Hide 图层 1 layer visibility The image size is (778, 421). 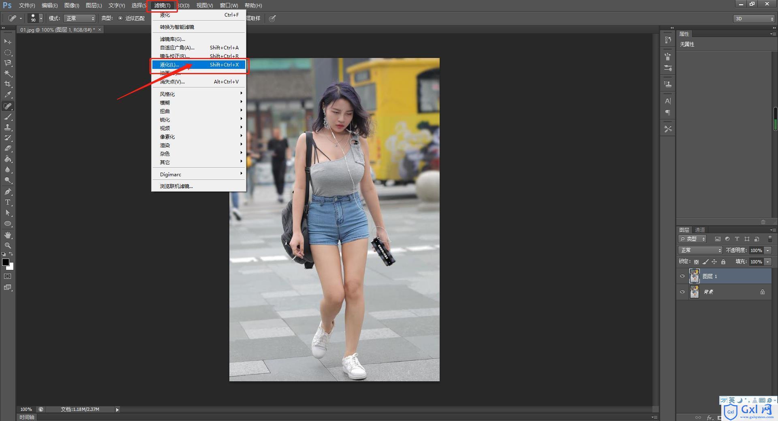point(682,276)
